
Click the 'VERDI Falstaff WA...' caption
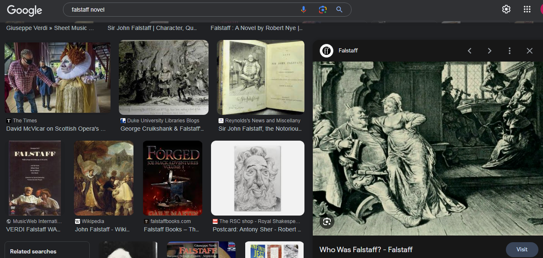(33, 229)
